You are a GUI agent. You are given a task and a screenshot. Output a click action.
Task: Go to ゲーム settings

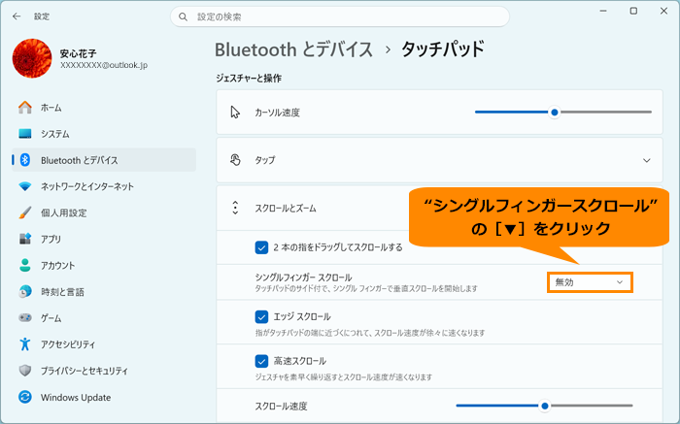click(104, 318)
